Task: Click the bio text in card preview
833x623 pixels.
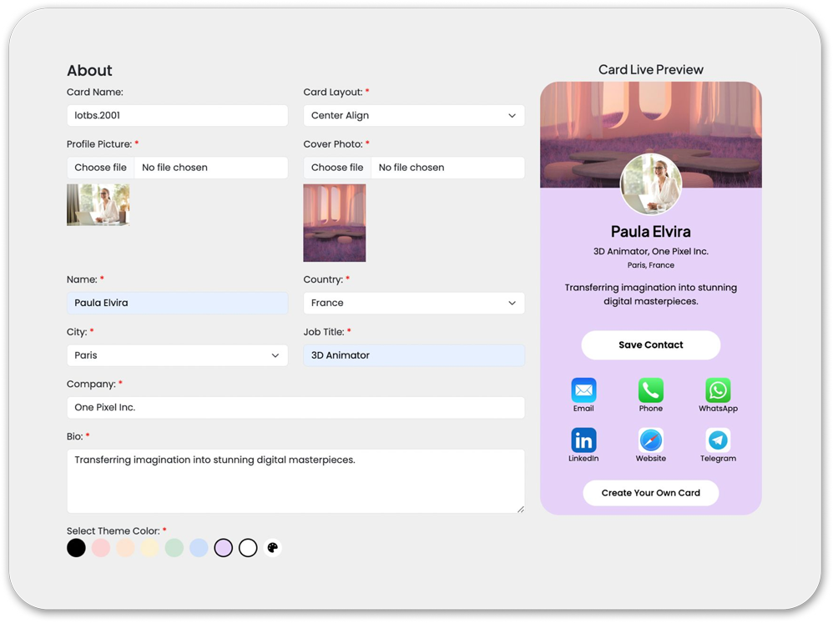Action: click(651, 294)
